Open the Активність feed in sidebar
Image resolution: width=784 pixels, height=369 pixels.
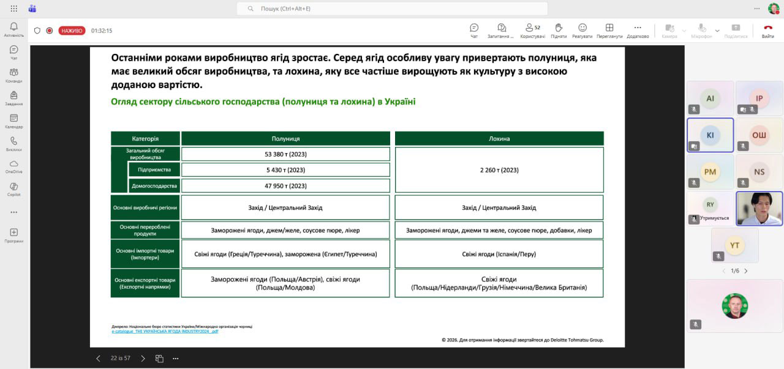click(13, 29)
